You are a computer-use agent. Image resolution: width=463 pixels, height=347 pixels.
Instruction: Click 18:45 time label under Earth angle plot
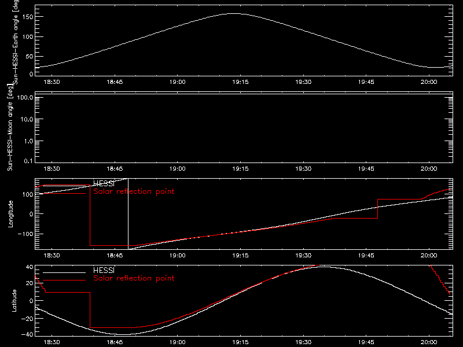click(115, 82)
